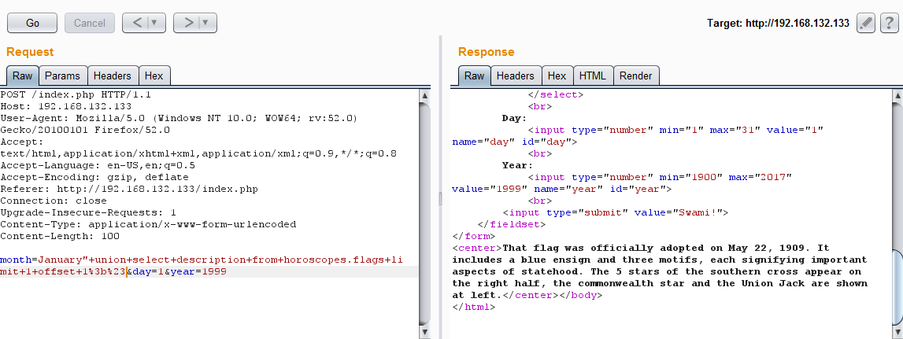Select the Request Raw tab
903x339 pixels.
click(23, 76)
